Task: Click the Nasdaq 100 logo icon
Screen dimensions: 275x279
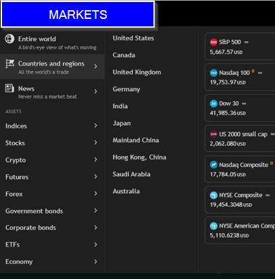Action: [214, 73]
